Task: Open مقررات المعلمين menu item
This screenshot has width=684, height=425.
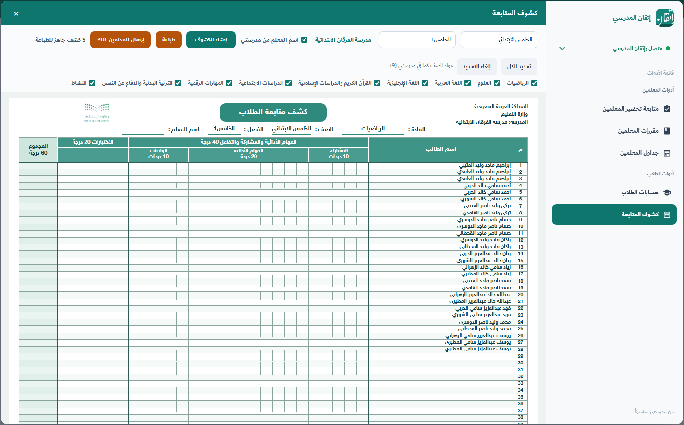Action: pos(614,131)
